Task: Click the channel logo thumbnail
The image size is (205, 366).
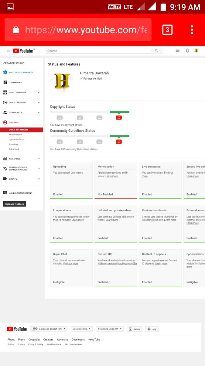Action: tap(62, 83)
